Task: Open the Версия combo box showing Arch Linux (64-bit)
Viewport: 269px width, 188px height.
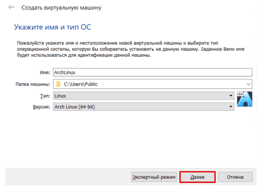Action: [x=141, y=107]
